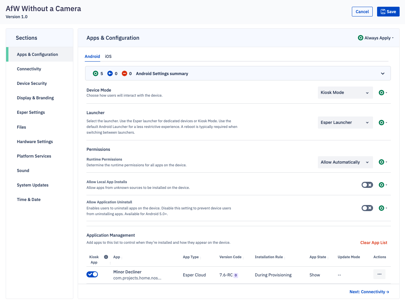Click Clear App List link

click(374, 243)
